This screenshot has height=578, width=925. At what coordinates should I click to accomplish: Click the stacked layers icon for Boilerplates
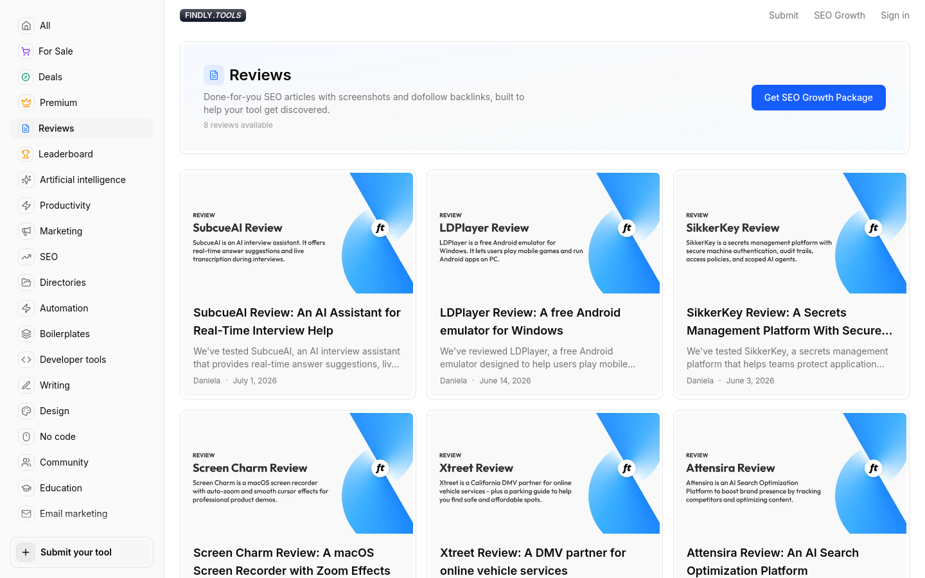(x=26, y=334)
